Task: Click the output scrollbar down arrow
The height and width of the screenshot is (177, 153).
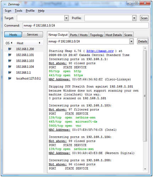Action: 145,169
